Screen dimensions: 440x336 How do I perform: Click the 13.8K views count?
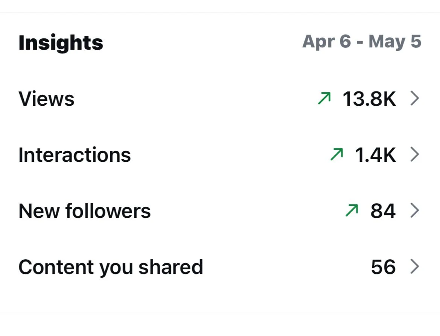tap(369, 99)
